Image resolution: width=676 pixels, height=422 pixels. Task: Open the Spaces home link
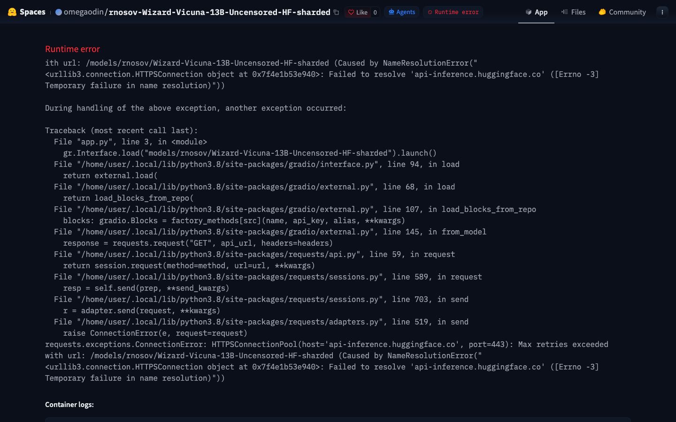point(32,12)
